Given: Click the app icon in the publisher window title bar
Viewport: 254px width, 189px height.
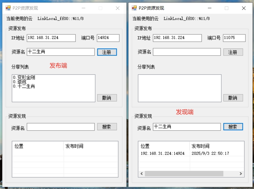Looking at the screenshot, I should (x=8, y=8).
